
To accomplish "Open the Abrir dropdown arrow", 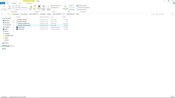I will [74, 6].
